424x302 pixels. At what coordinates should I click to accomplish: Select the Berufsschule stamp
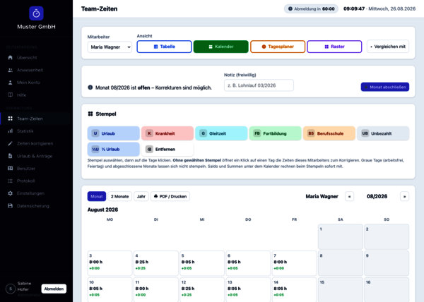tap(329, 133)
